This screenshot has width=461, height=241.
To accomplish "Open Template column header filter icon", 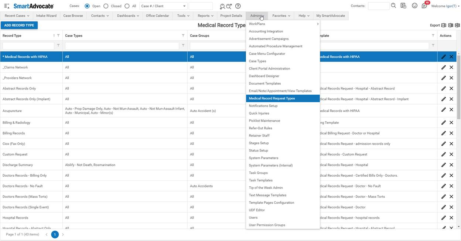I will (433, 35).
